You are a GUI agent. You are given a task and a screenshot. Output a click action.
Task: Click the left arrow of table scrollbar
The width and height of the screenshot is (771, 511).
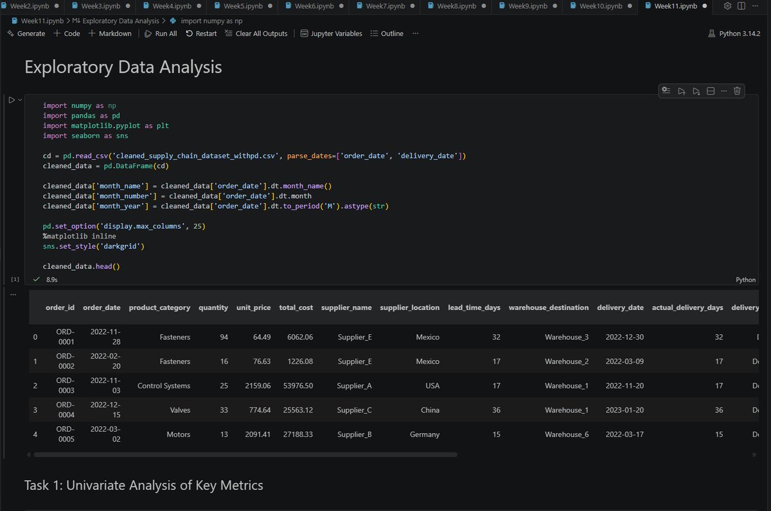30,454
